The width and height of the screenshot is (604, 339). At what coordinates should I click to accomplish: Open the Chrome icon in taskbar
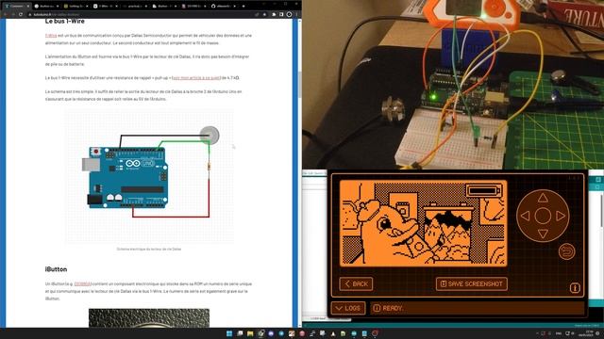point(260,333)
